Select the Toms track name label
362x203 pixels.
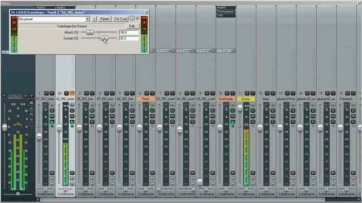click(x=145, y=99)
